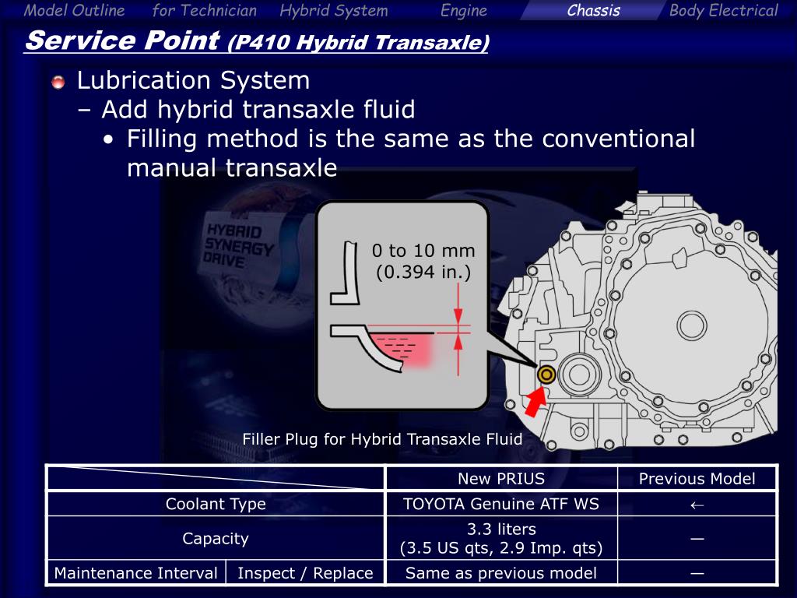The width and height of the screenshot is (797, 598).
Task: Go to the Engine tab
Action: [x=464, y=10]
